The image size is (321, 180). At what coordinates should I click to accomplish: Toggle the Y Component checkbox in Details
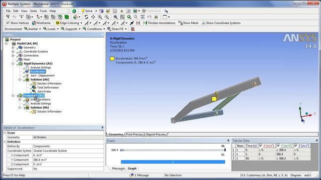pos(9,160)
